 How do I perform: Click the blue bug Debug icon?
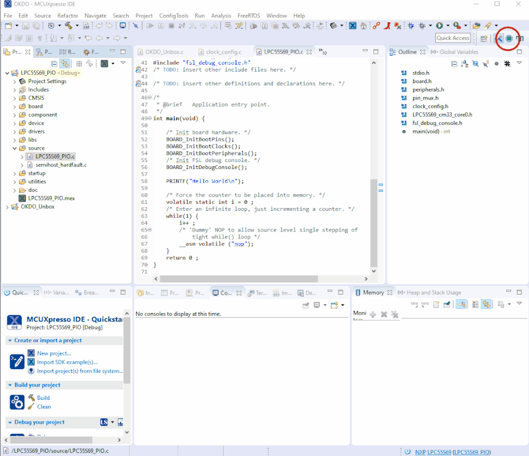[411, 25]
